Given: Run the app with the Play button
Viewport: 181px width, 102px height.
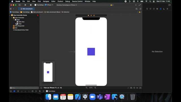Looking at the screenshot, I should (25, 5).
